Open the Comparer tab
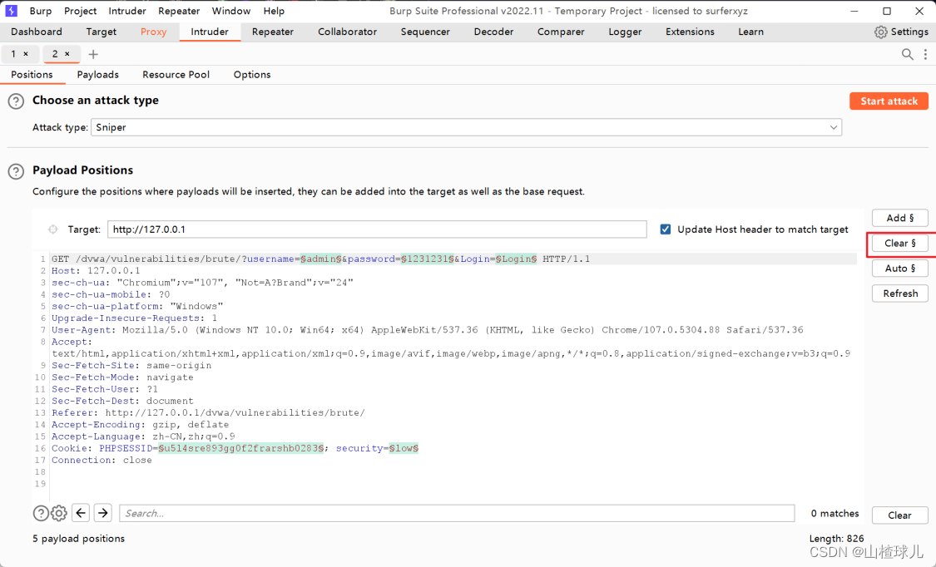Viewport: 936px width, 567px height. pos(561,32)
